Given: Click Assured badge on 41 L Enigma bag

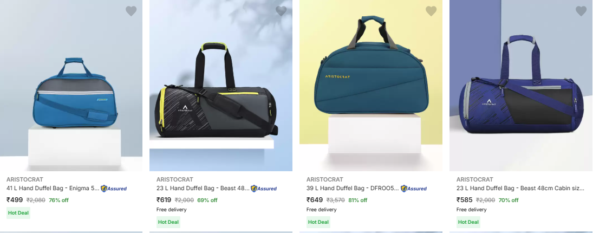Looking at the screenshot, I should (114, 189).
